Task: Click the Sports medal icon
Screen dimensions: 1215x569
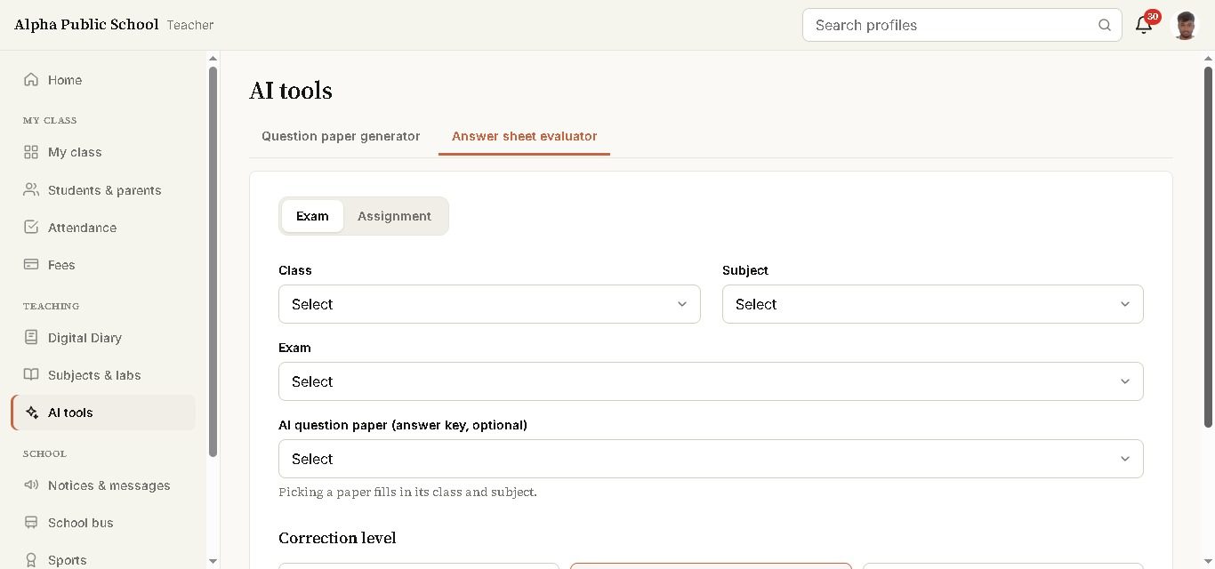Action: tap(31, 559)
